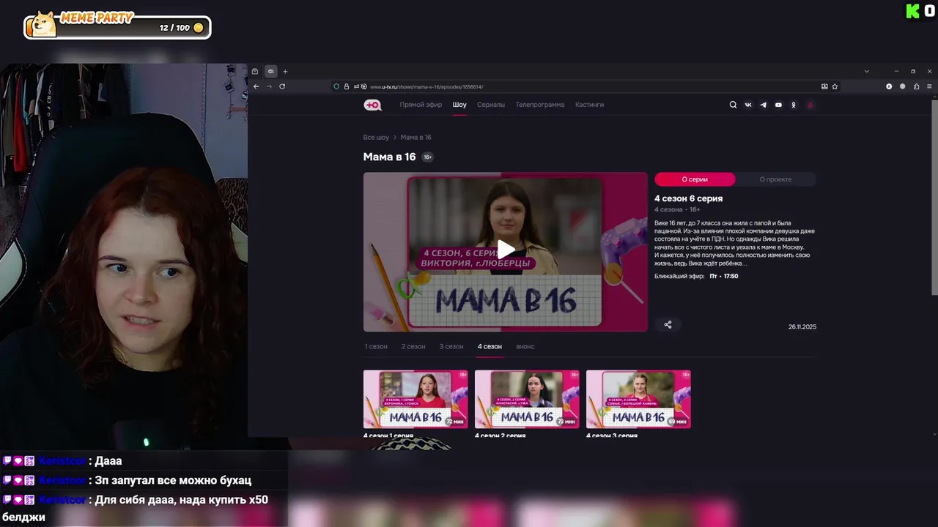The width and height of the screenshot is (938, 527).
Task: Open the browser extensions puzzle icon
Action: pyautogui.click(x=916, y=86)
